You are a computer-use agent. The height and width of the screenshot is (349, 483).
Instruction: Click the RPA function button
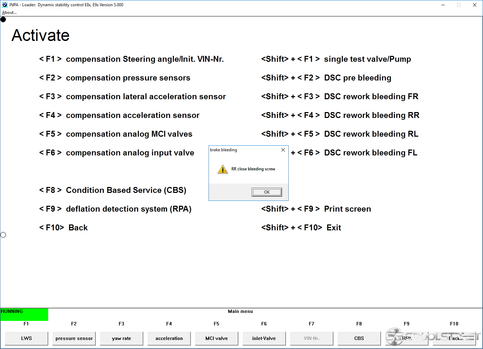click(407, 338)
